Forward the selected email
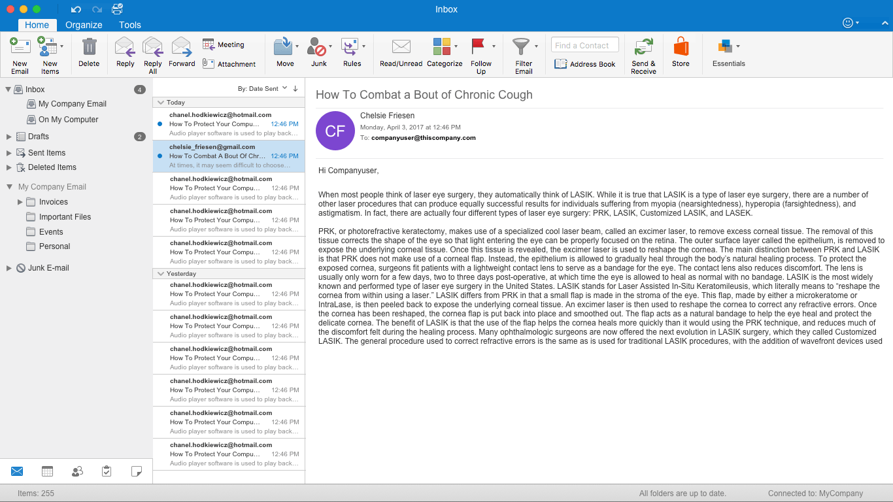The height and width of the screenshot is (502, 893). coord(181,48)
